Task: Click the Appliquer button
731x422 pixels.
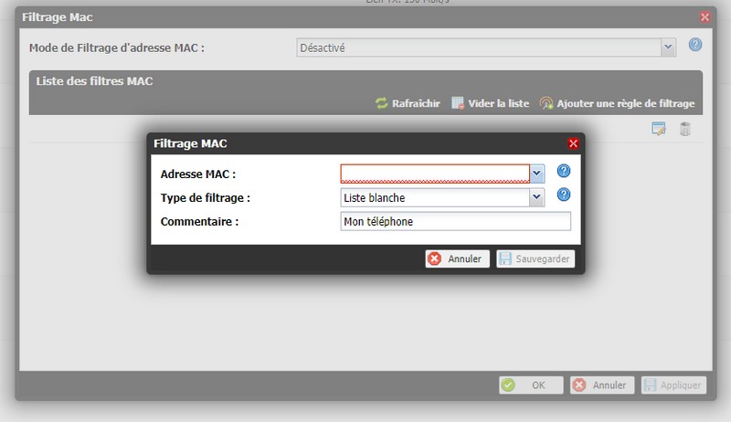Action: 674,385
